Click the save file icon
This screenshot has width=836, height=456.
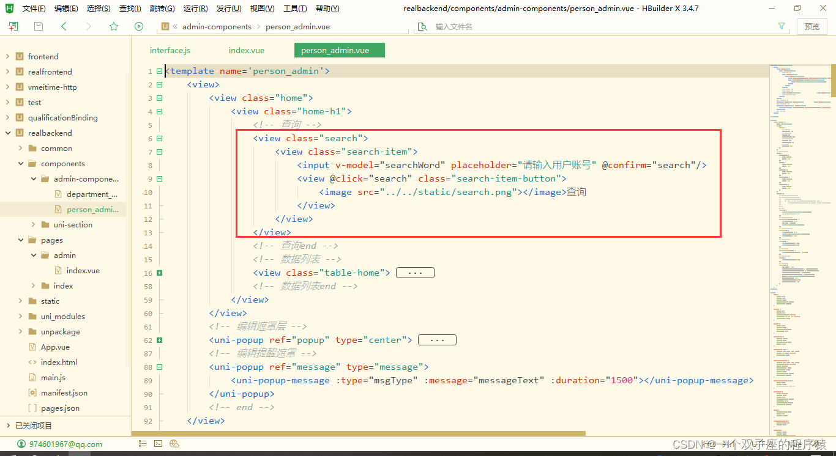(39, 26)
